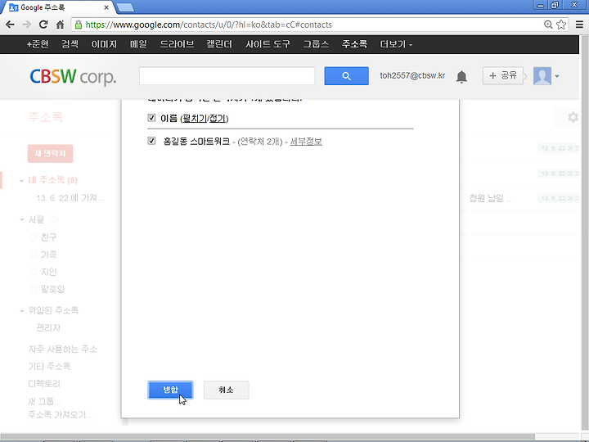Collapse the 위임된 주소록 section arrow

click(x=22, y=311)
